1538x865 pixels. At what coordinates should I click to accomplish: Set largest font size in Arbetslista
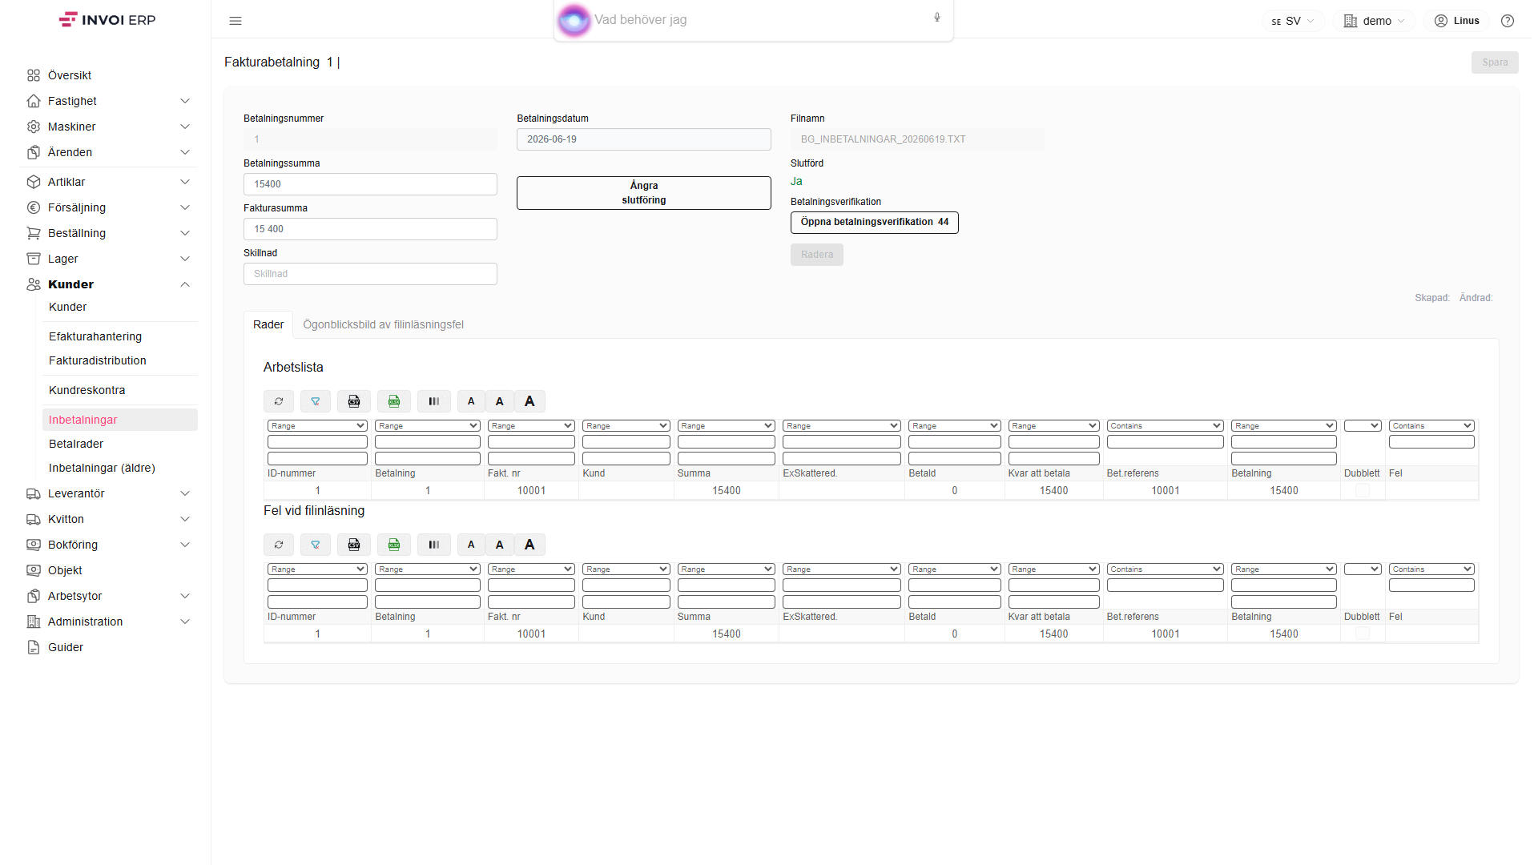[x=529, y=401]
